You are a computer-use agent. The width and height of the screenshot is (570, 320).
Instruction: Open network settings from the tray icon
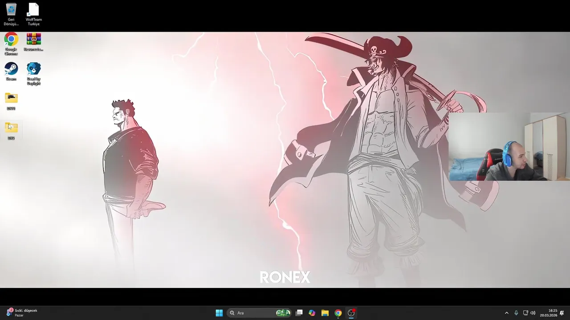coord(525,313)
